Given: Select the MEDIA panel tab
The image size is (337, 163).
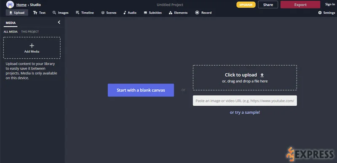Looking at the screenshot, I should coord(11,23).
